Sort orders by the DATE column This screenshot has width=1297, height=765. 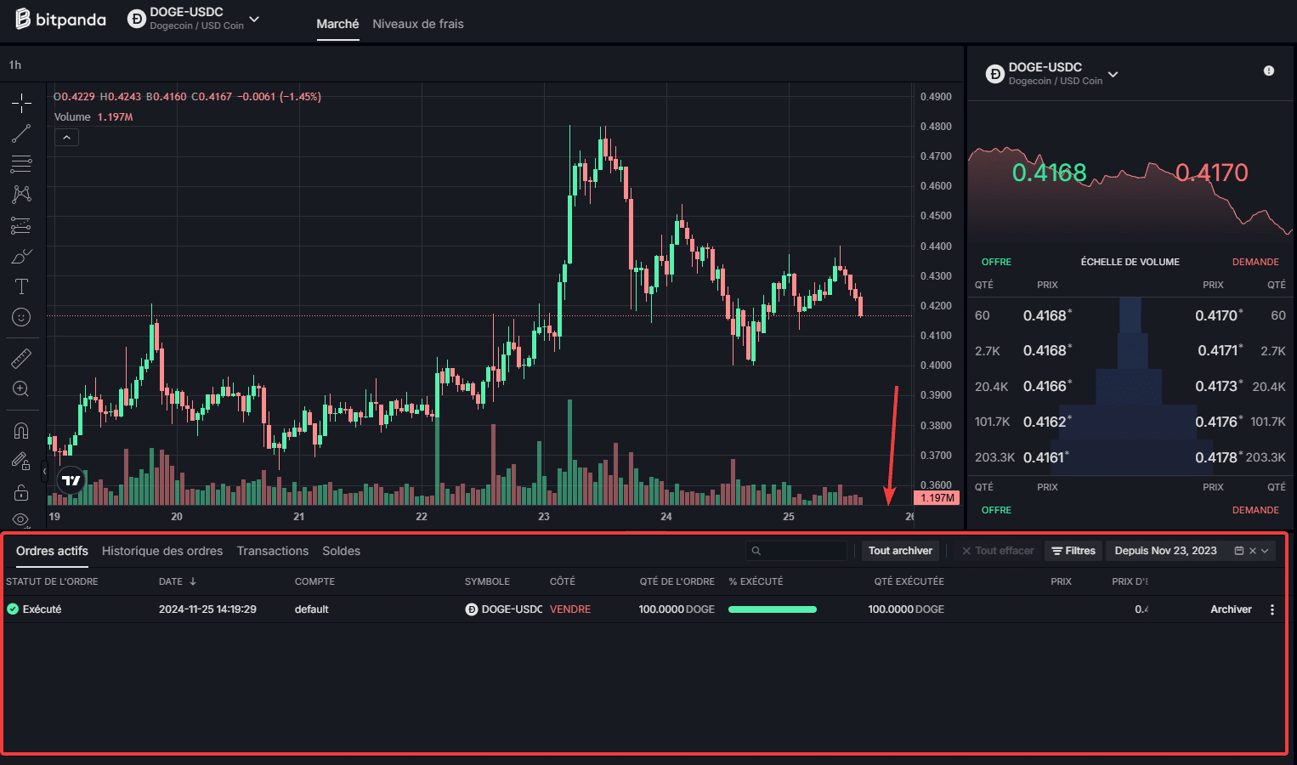(178, 581)
